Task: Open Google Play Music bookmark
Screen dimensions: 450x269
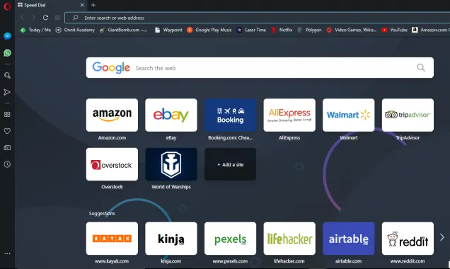Action: (x=209, y=30)
